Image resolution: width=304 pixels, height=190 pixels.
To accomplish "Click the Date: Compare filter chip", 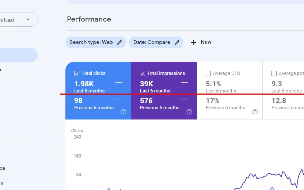I will (156, 42).
